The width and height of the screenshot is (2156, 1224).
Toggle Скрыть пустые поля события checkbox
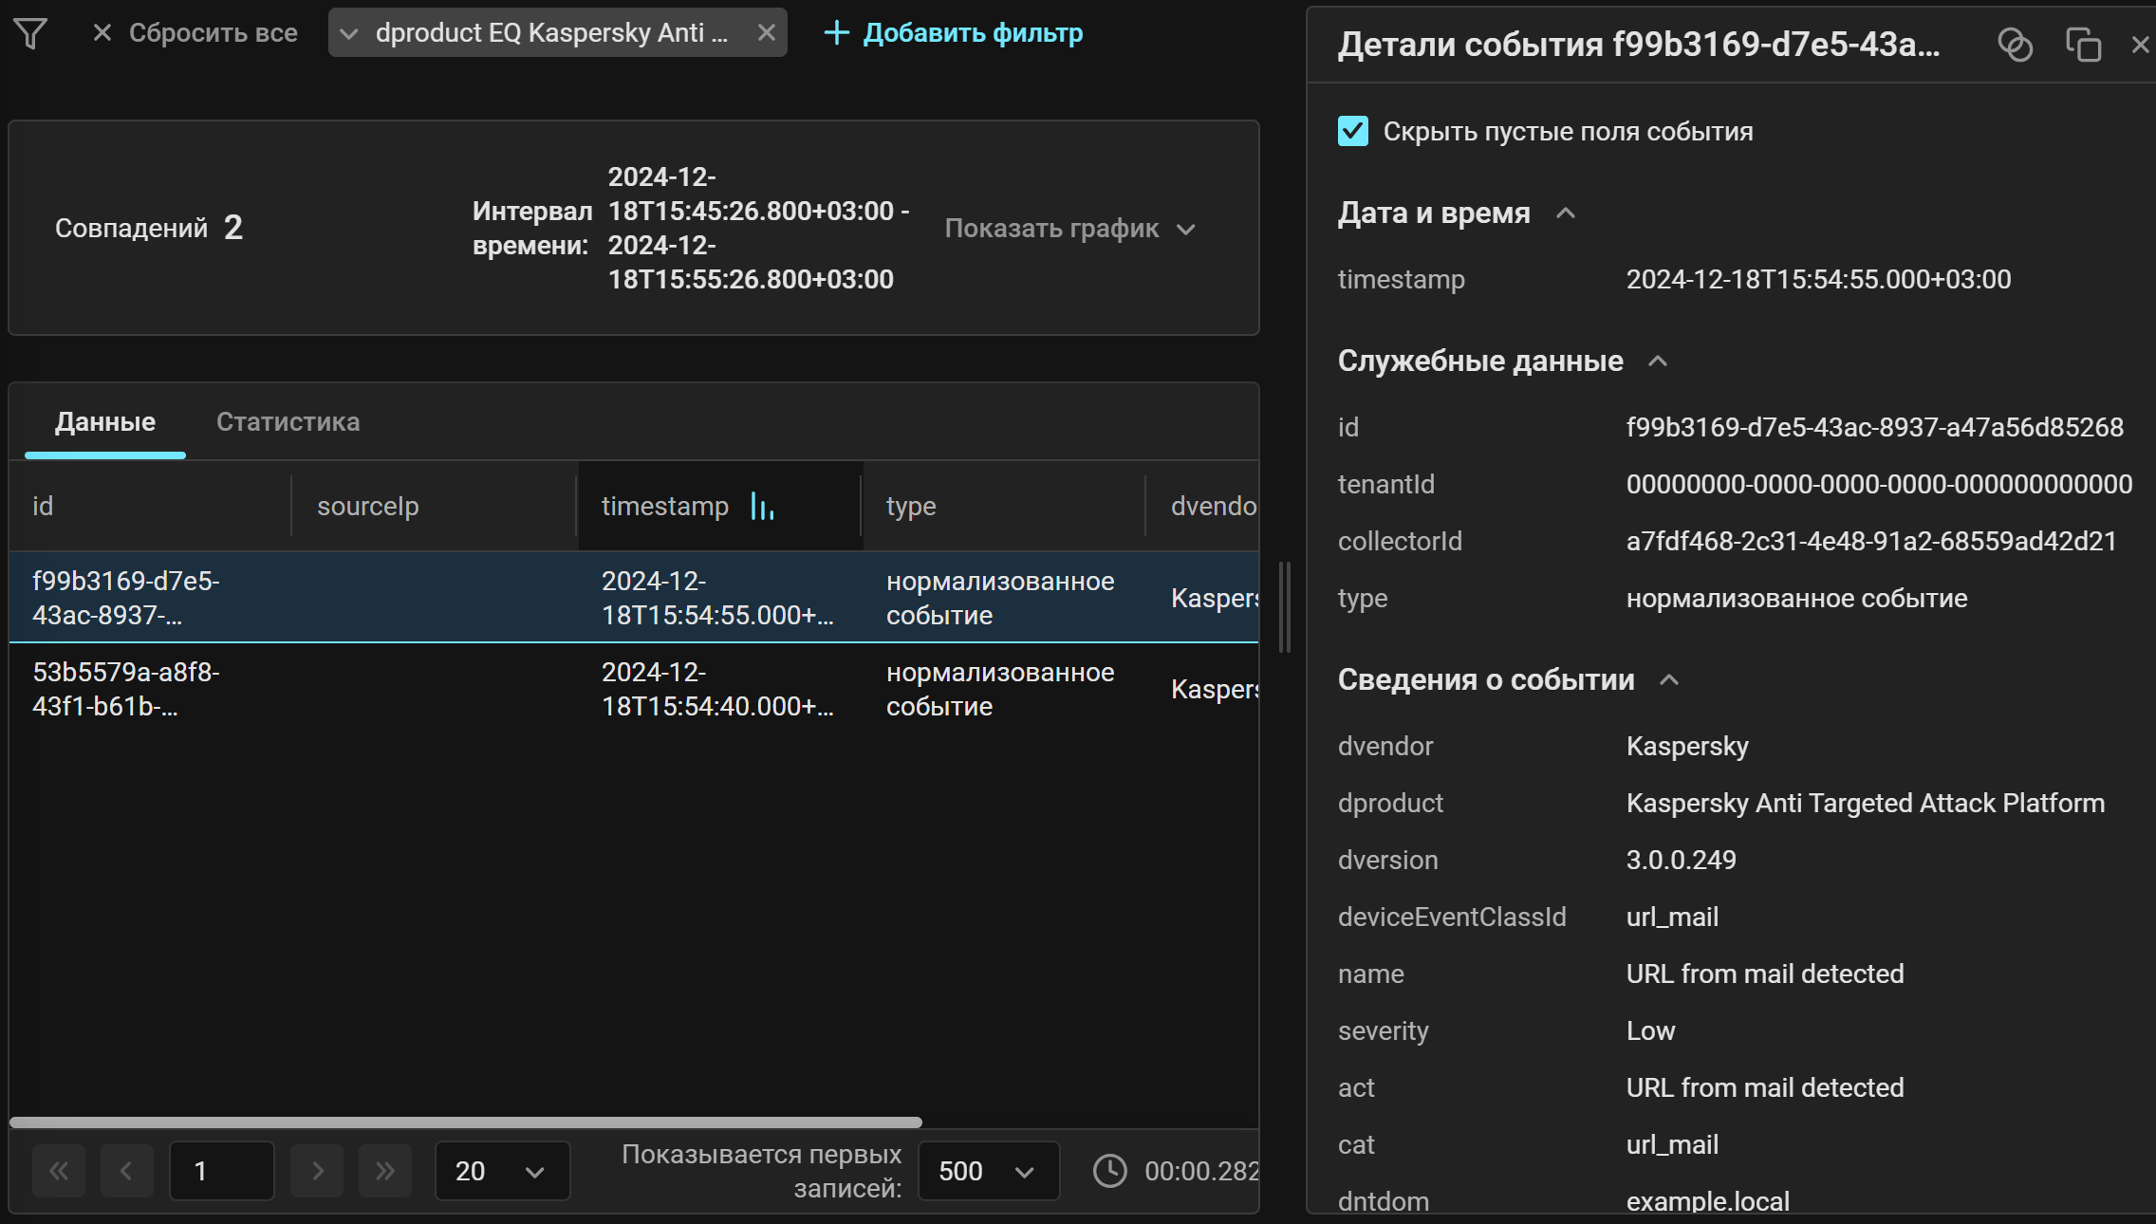1353,131
